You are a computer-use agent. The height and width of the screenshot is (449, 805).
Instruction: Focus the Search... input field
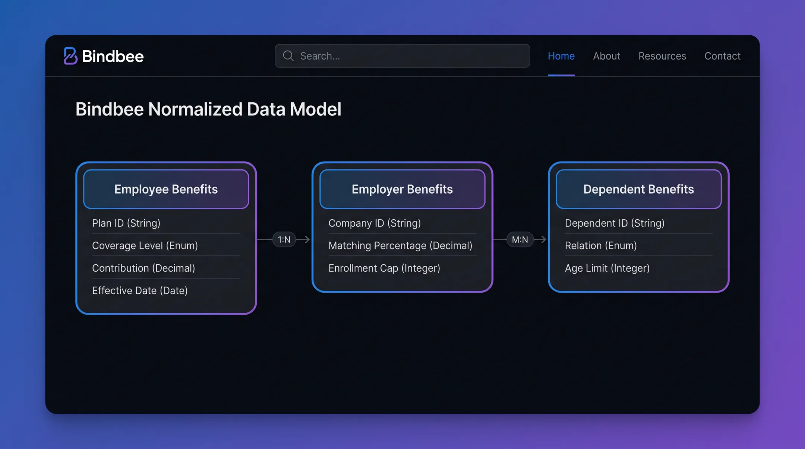[x=402, y=56]
